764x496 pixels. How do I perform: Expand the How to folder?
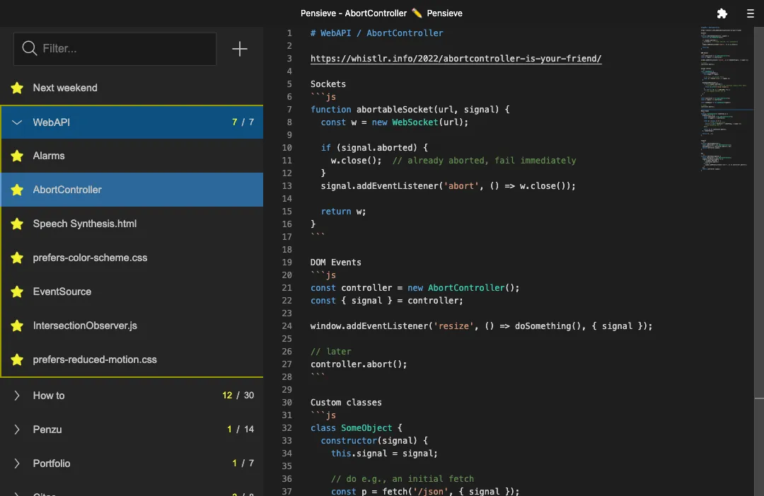tap(17, 396)
